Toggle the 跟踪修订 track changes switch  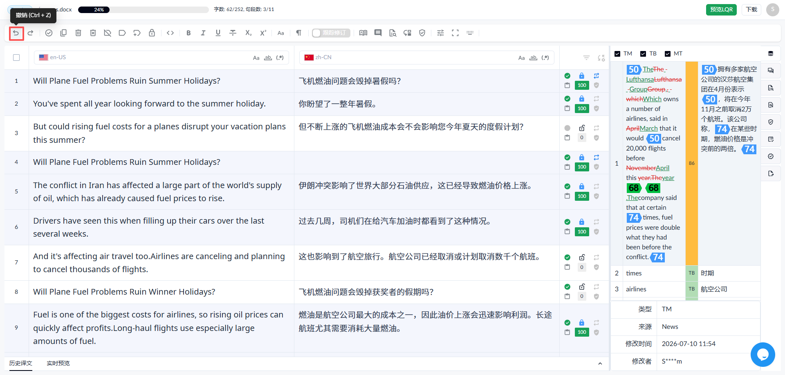point(331,33)
